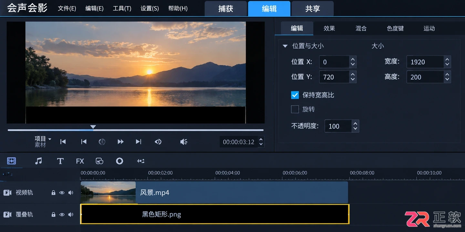The image size is (465, 232).
Task: Click the 不透明度 spinner arrows
Action: click(356, 126)
